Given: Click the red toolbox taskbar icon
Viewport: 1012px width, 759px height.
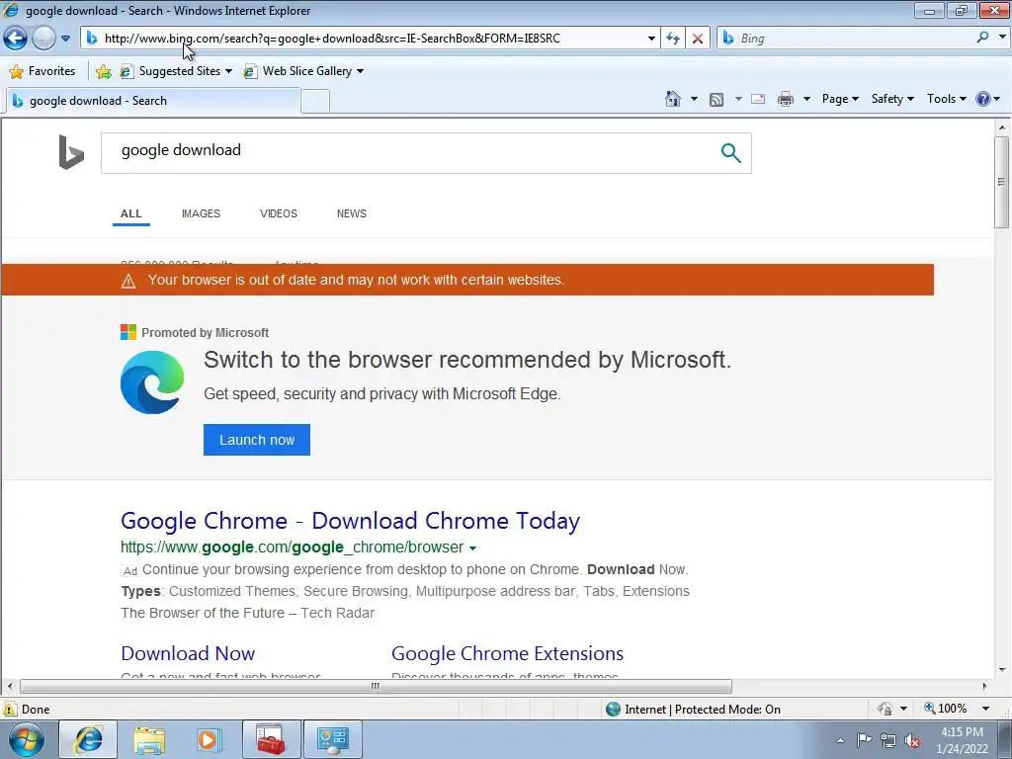Looking at the screenshot, I should 271,739.
